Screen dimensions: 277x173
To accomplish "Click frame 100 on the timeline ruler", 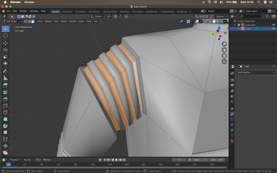I will point(93,164).
